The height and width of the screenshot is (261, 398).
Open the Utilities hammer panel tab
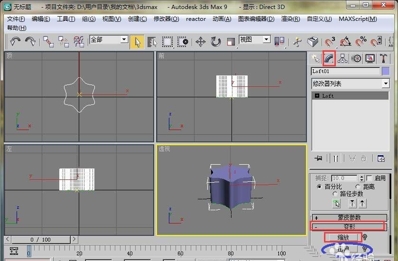384,58
